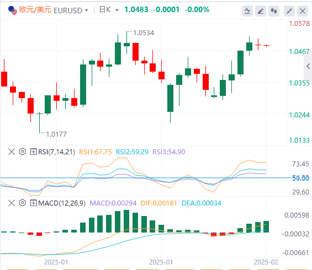Screen dimensions: 312x270
Task: Remove the MACD indicator panel
Action: pyautogui.click(x=12, y=203)
